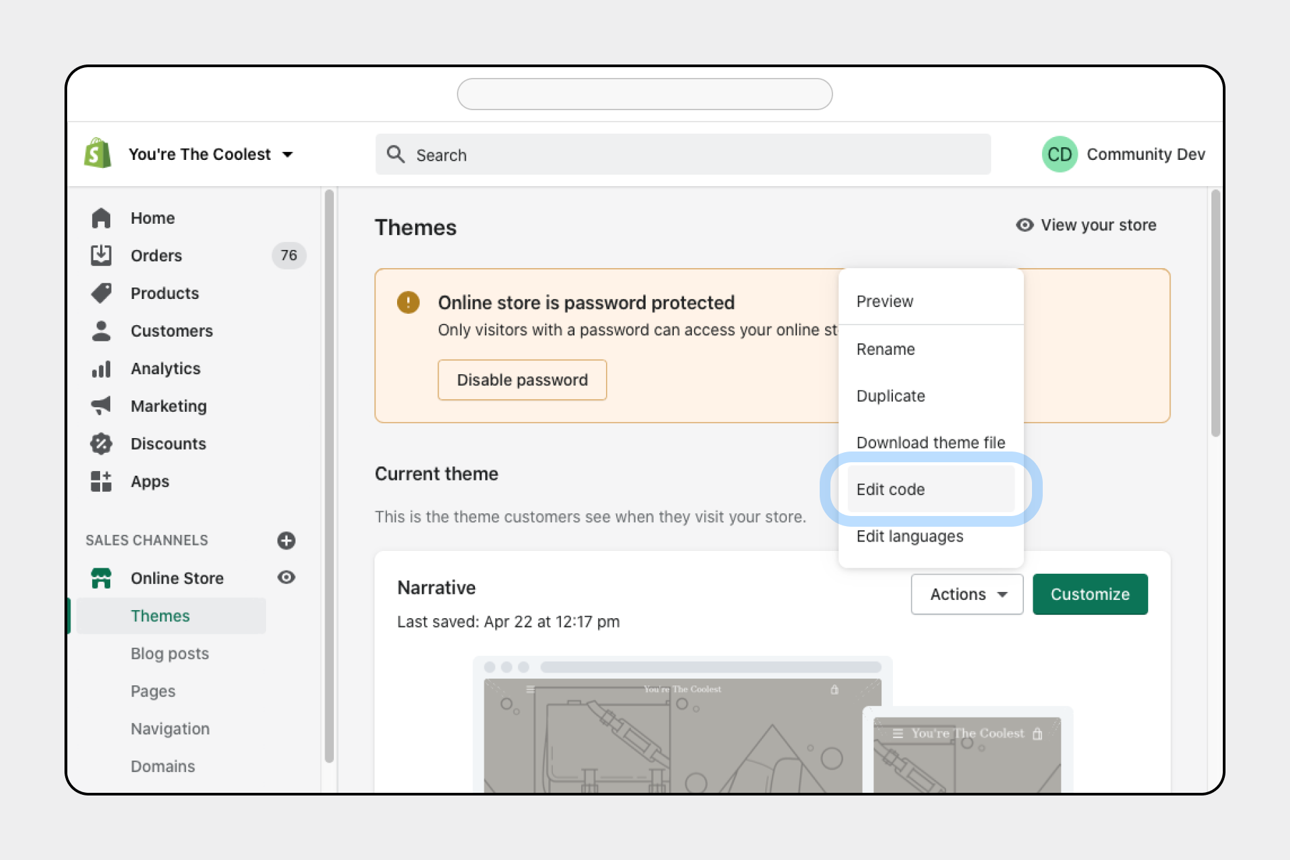Open the Community Dev account name
The image size is (1290, 860).
[1146, 154]
